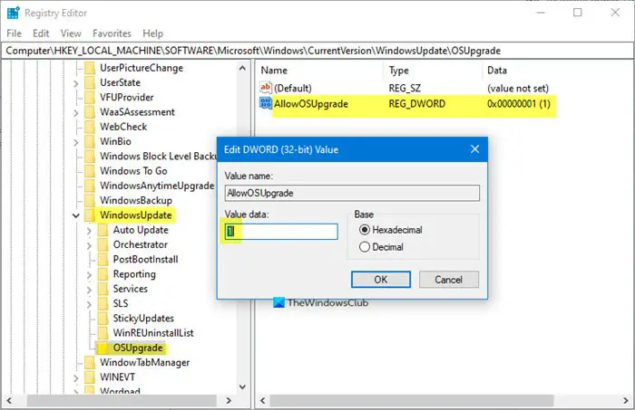Expand the WINEVT key
Screen dimensions: 635x410
point(75,378)
